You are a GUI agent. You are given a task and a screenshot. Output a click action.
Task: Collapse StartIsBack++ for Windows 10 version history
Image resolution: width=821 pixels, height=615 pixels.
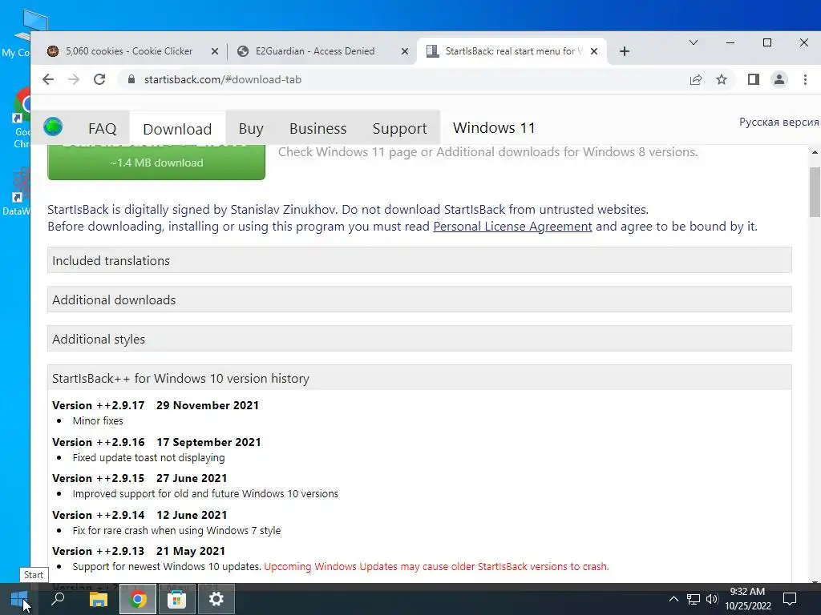[x=419, y=378]
